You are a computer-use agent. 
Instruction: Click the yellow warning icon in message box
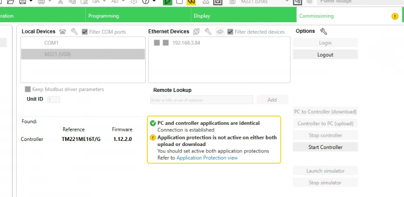click(153, 137)
